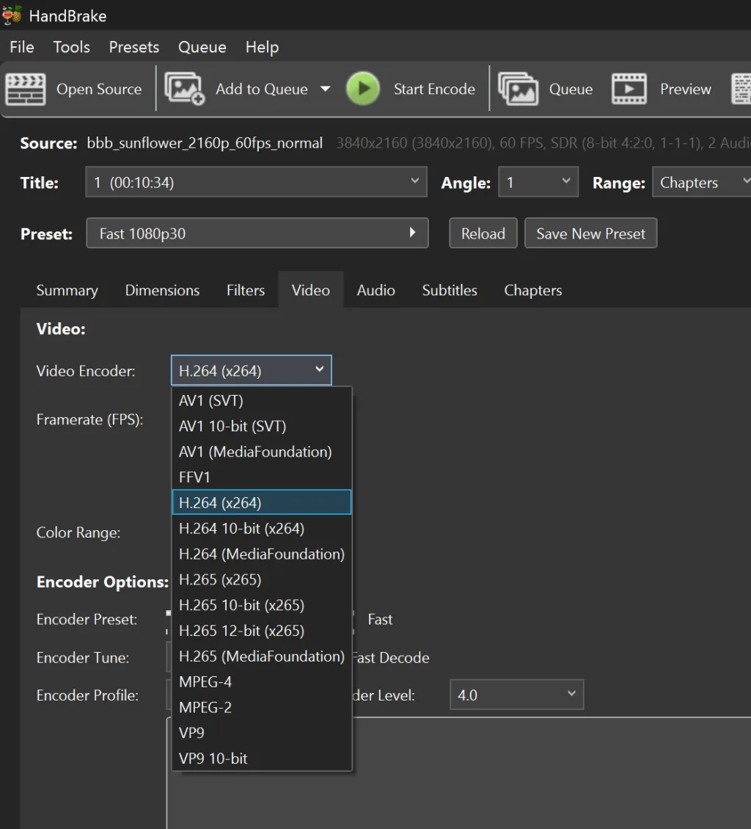Choose H.264 (MediaFoundation) encoder option
Viewport: 751px width, 829px height.
262,554
